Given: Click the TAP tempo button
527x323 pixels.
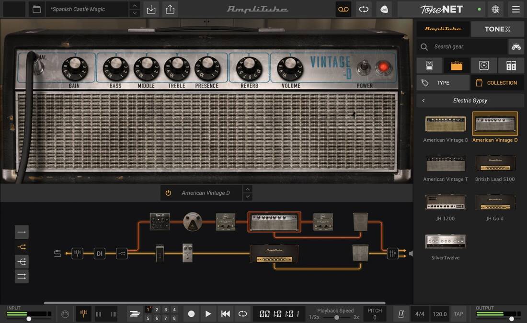Looking at the screenshot, I should click(458, 314).
